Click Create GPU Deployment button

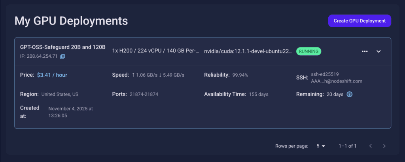(x=360, y=21)
